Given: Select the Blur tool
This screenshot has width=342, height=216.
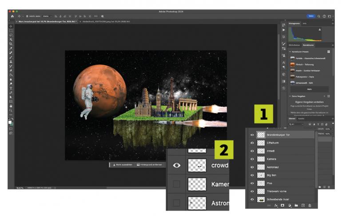Looking at the screenshot, I should click(11, 80).
